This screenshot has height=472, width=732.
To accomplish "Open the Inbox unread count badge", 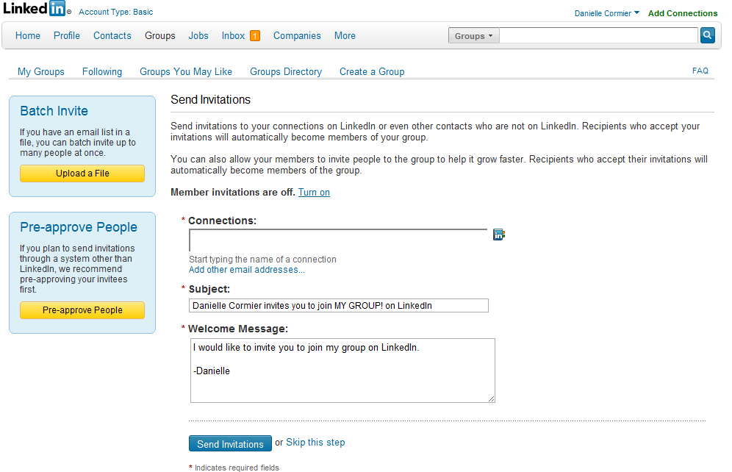I will tap(255, 36).
